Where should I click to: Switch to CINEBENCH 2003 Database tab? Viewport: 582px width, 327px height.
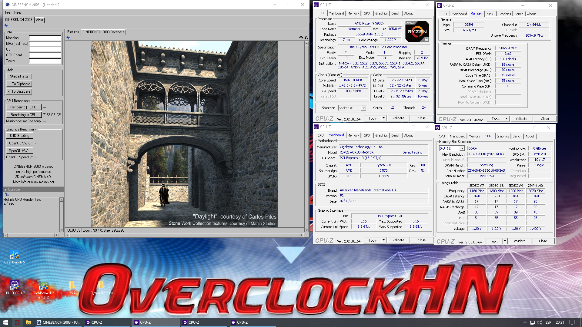103,32
